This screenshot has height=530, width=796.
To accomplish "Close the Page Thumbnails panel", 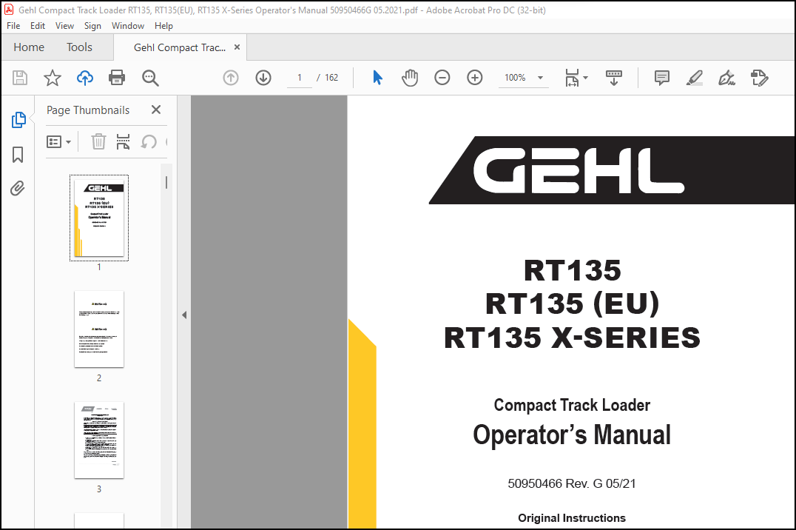I will click(x=156, y=110).
